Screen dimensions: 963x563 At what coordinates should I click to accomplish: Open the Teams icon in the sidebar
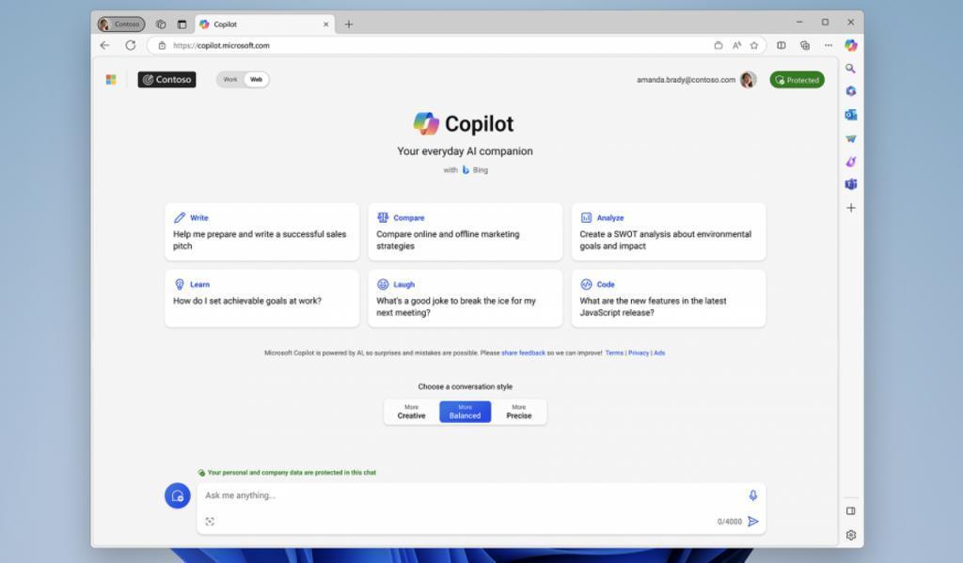click(850, 184)
